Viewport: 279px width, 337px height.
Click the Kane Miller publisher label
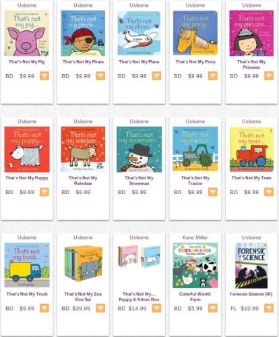coord(195,237)
